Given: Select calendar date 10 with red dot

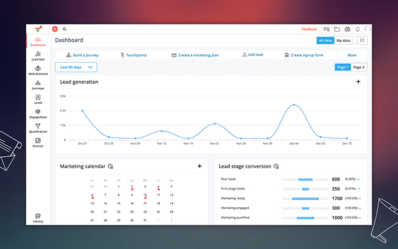Looking at the screenshot, I should (x=145, y=195).
